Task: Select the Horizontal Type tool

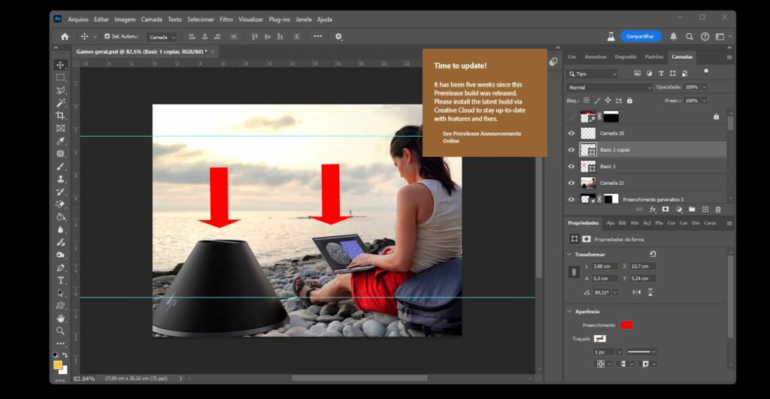Action: (60, 280)
